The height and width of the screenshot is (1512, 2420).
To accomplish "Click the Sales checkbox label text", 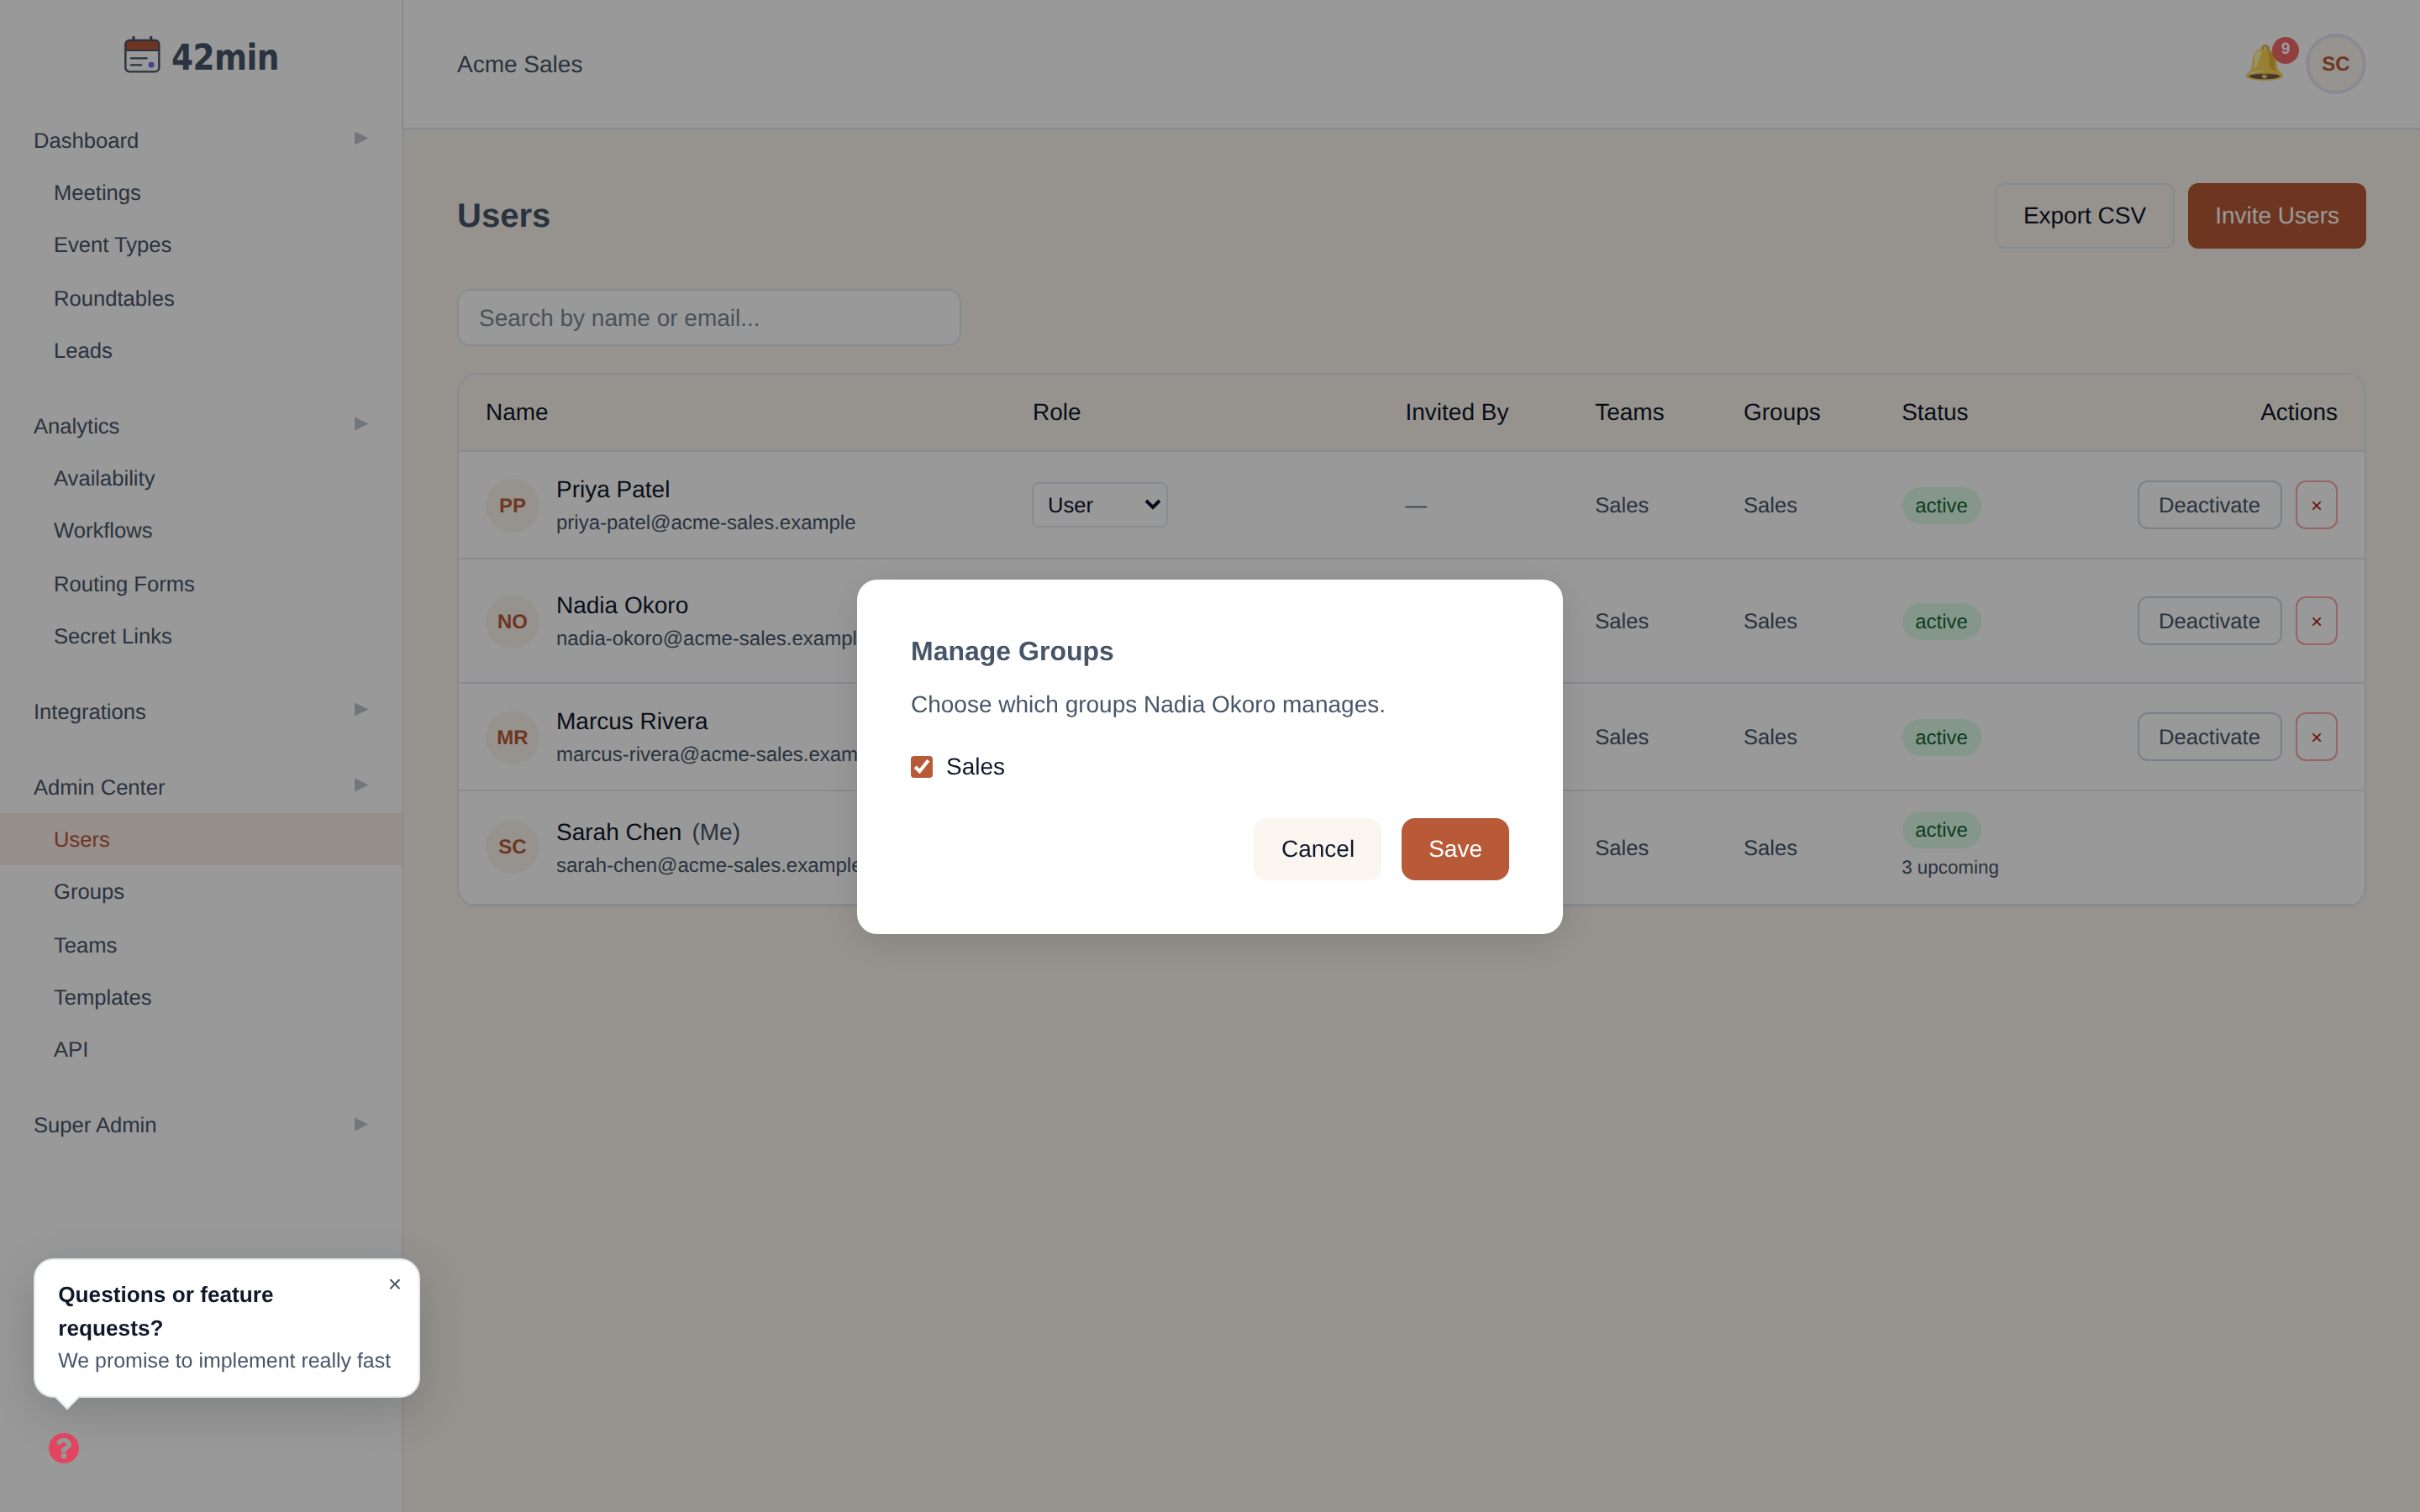I will [975, 767].
